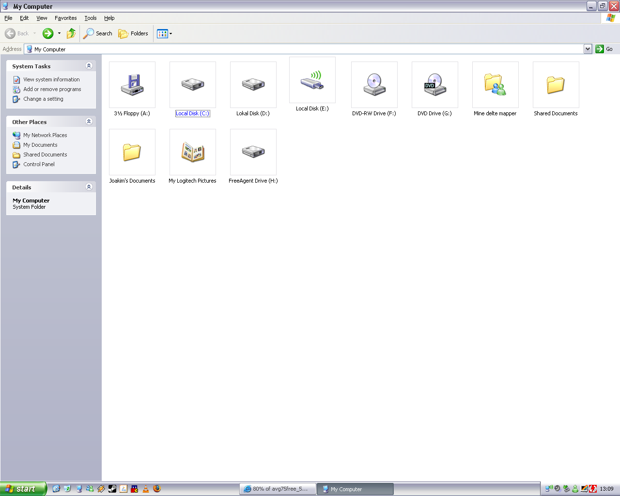620x496 pixels.
Task: Launch Winamp from the Quick Launch bar
Action: (x=101, y=489)
